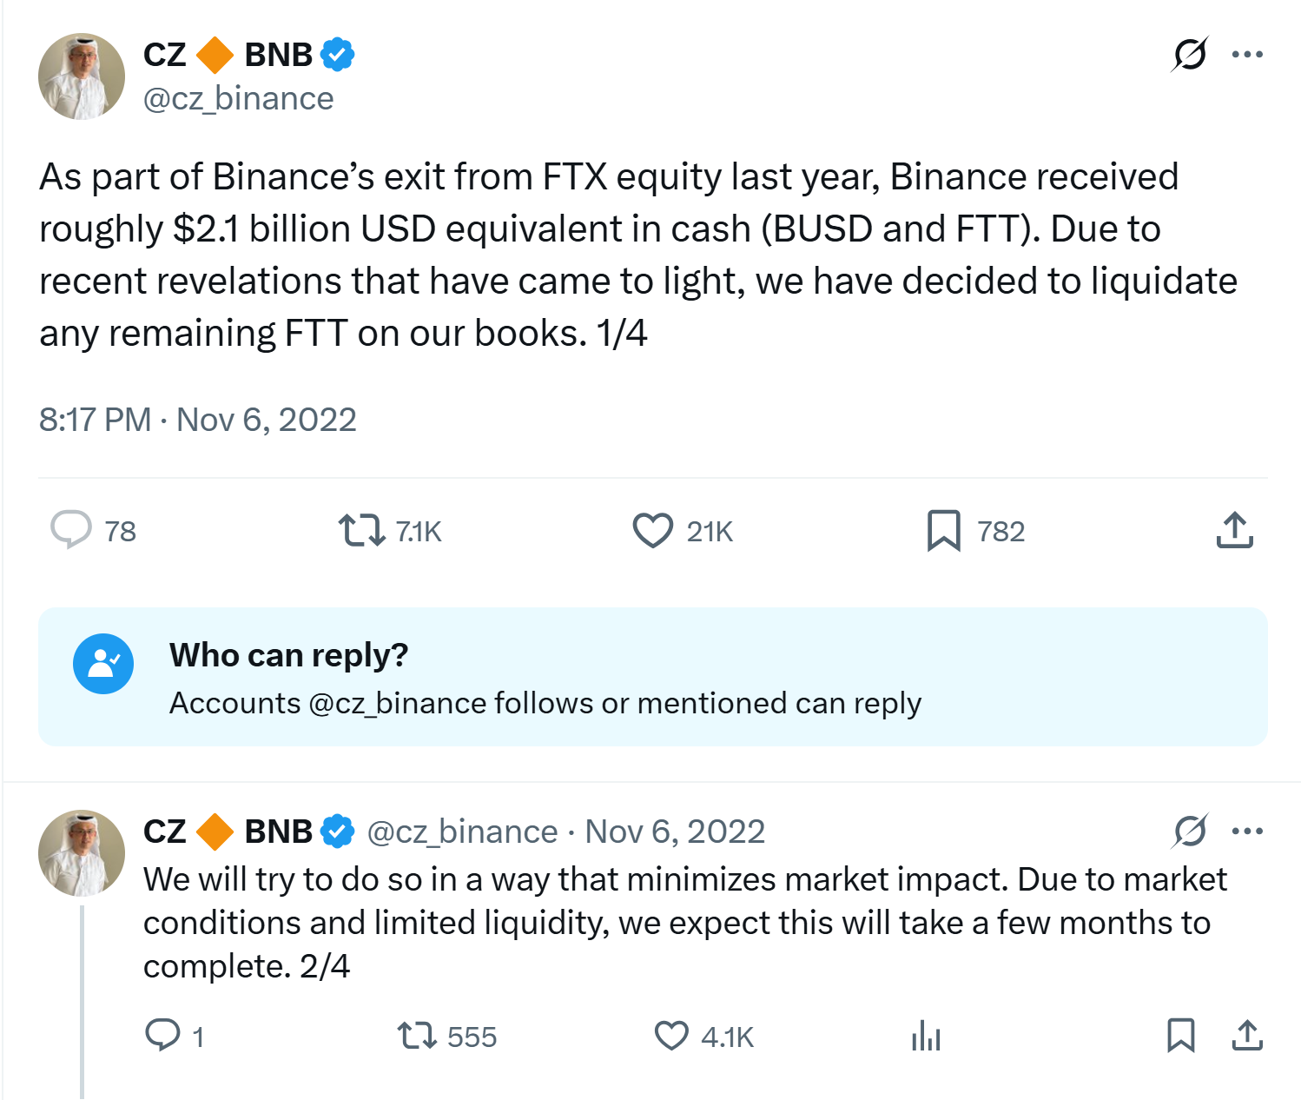
Task: Open the 8:17 PM Nov 6, 2022 timestamp
Action: pyautogui.click(x=198, y=420)
